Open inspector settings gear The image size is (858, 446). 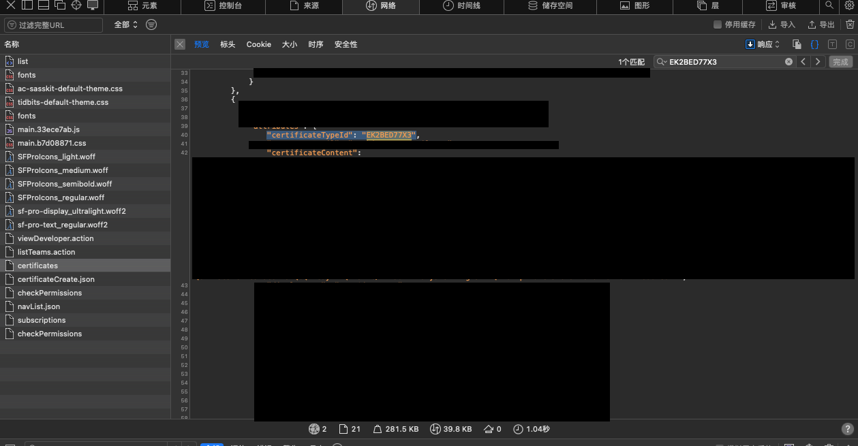pyautogui.click(x=849, y=5)
